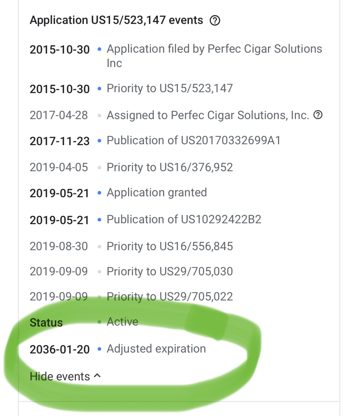Viewport: 343px width, 416px height.
Task: Click blue bullet beside Application granted
Action: coord(99,193)
